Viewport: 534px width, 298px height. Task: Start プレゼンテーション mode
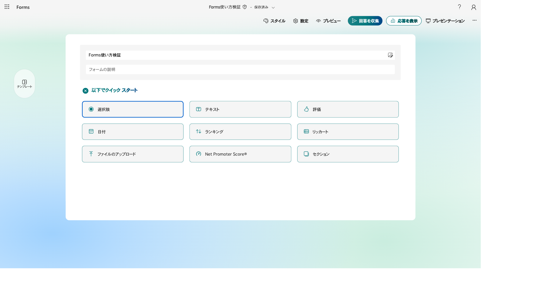(445, 21)
